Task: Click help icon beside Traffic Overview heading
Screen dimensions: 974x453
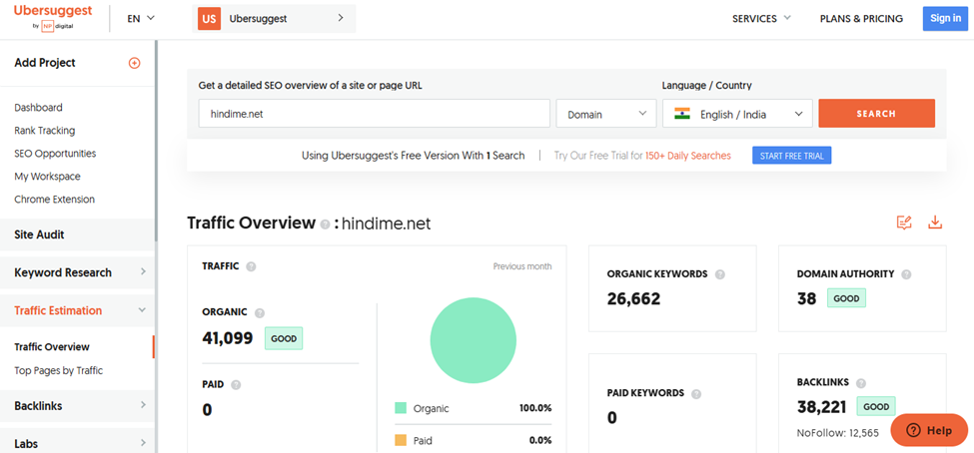Action: [325, 225]
